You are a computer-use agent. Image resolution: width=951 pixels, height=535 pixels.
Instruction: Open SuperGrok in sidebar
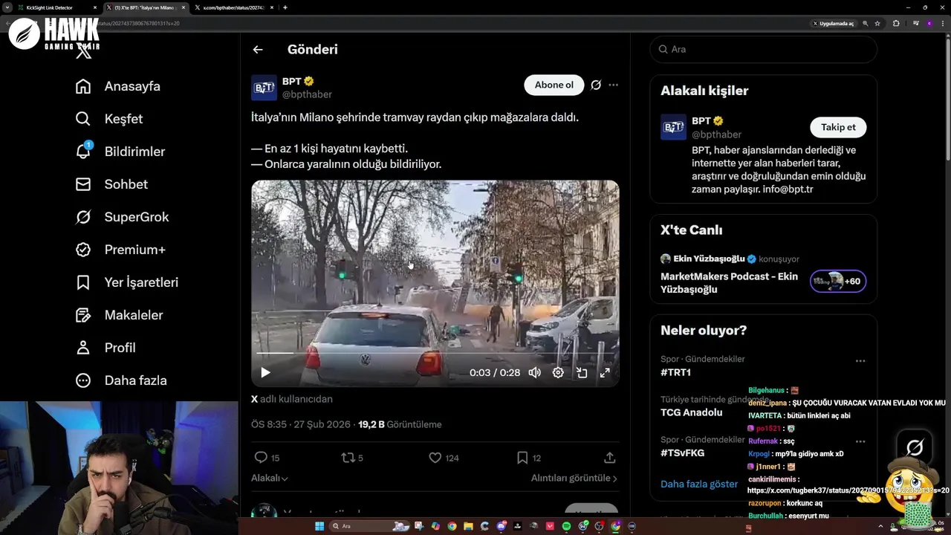(x=123, y=217)
